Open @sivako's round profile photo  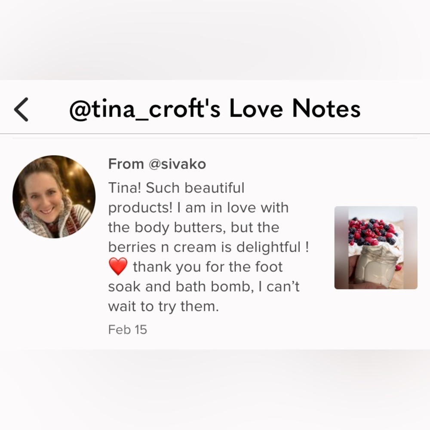click(54, 197)
